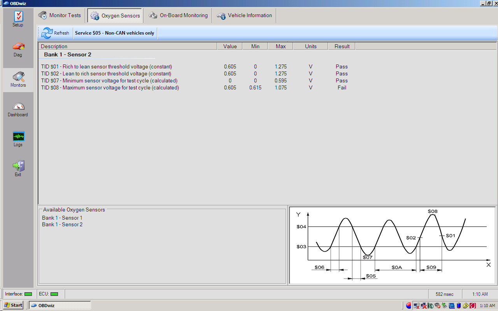Open the Setup sidebar icon
Screen dimensions: 498x311
(18, 17)
